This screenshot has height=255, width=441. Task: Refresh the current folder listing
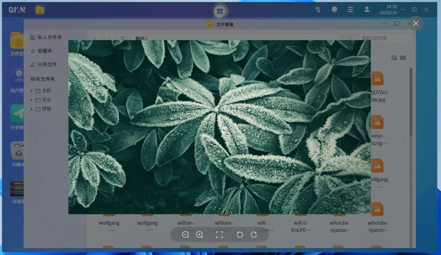[122, 38]
